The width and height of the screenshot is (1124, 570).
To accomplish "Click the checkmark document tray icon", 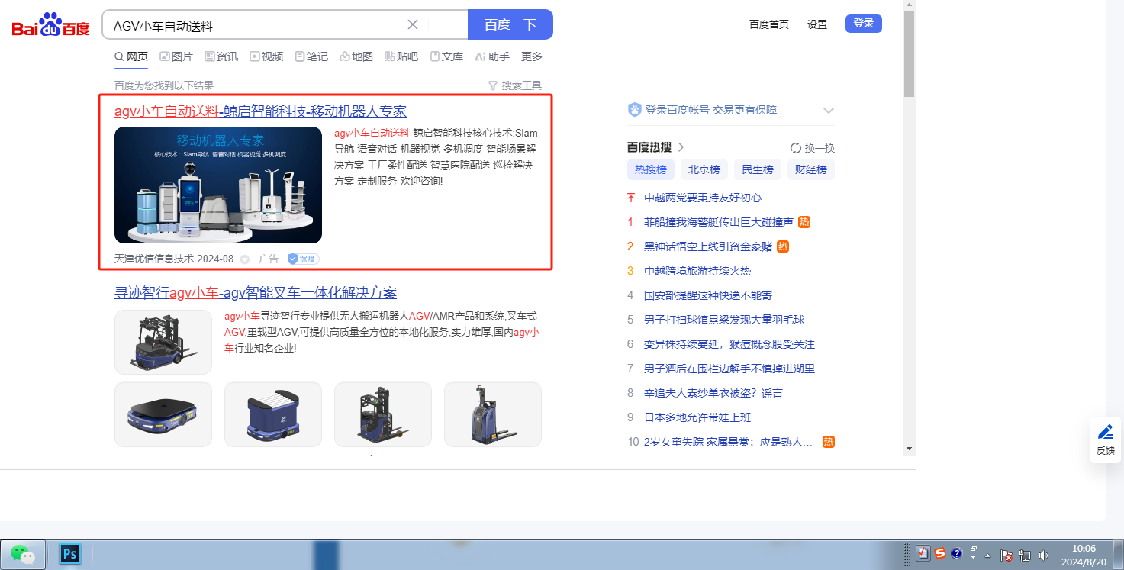I will click(x=923, y=554).
